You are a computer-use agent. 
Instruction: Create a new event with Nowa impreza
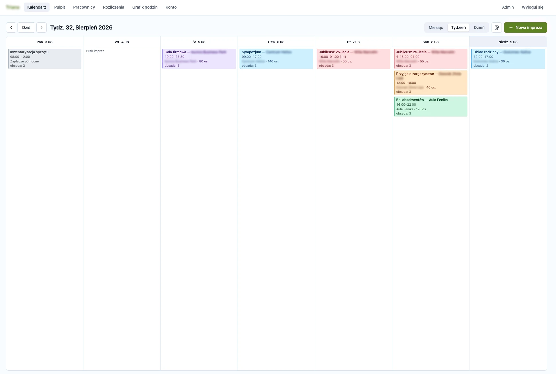click(525, 27)
